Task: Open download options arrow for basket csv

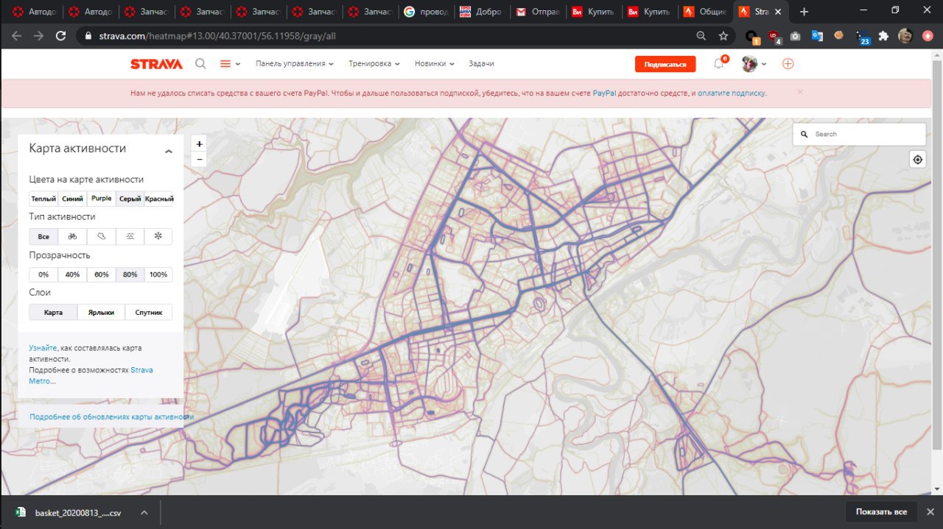Action: tap(144, 512)
